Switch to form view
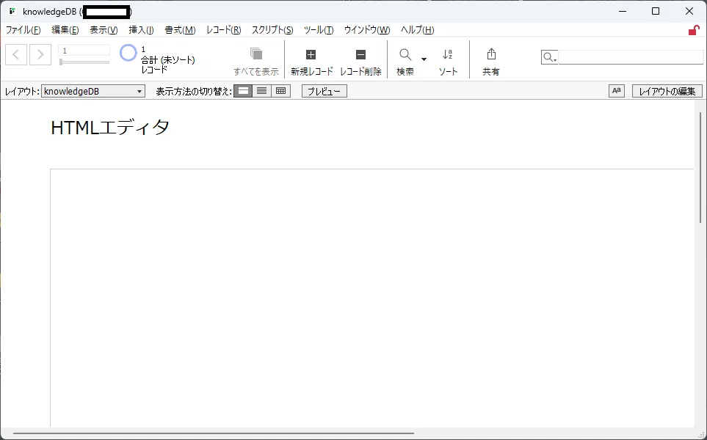 click(x=243, y=91)
